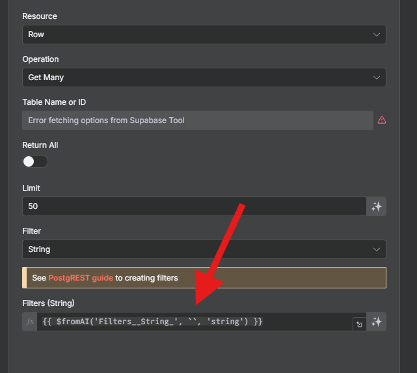417x373 pixels.
Task: Open the expression editor expand icon
Action: click(359, 324)
